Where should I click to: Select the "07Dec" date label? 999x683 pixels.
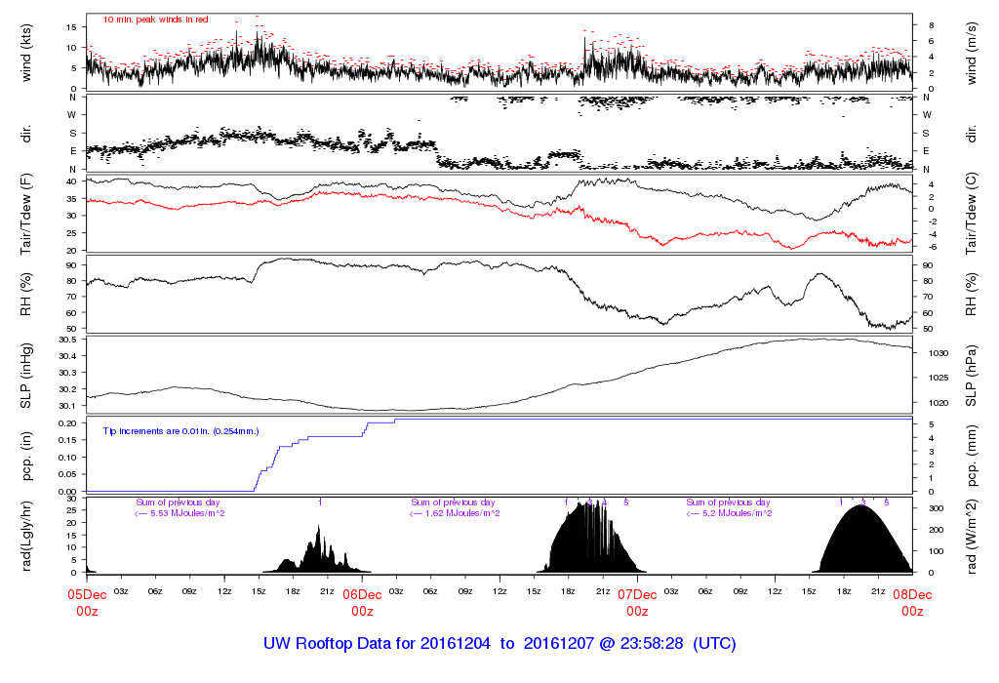pyautogui.click(x=637, y=594)
